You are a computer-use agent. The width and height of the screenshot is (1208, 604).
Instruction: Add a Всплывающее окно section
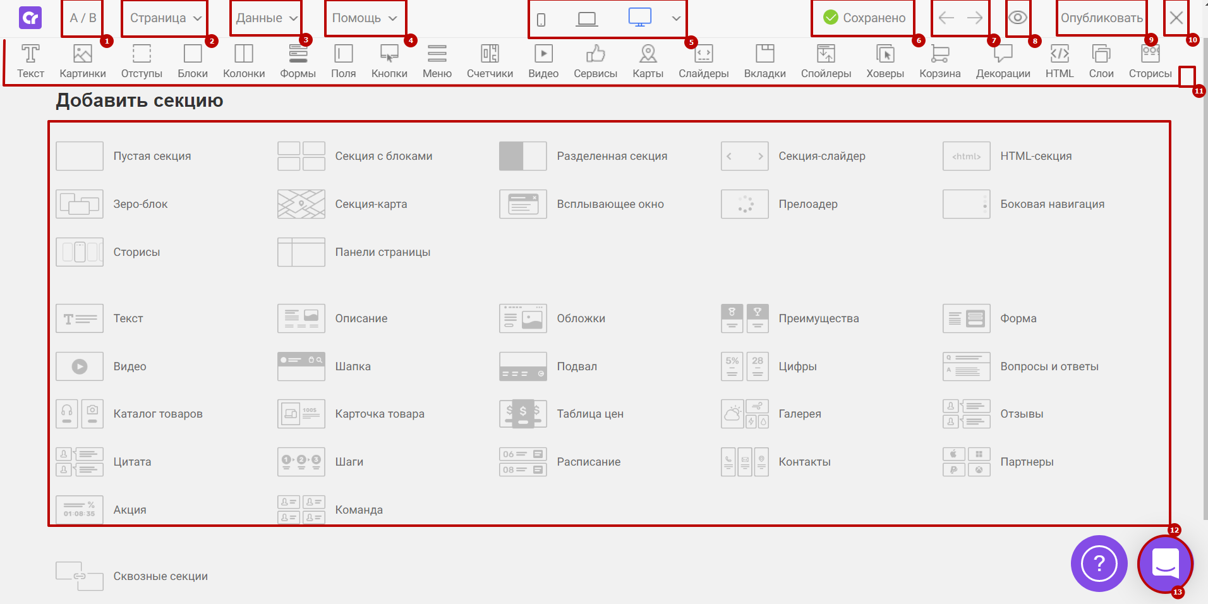(582, 204)
